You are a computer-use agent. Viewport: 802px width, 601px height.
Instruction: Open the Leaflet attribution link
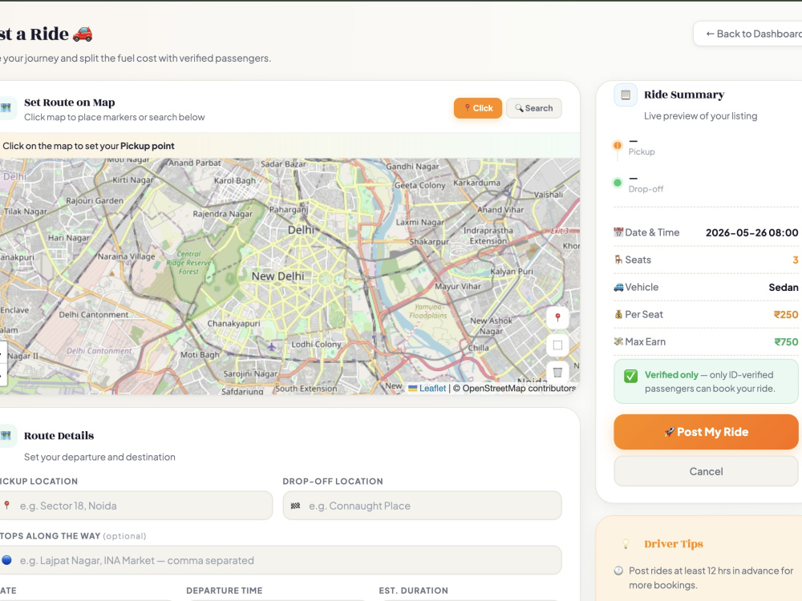point(432,389)
